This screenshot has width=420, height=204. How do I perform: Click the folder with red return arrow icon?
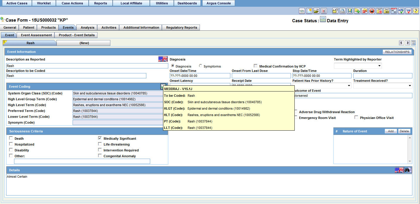tap(364, 11)
